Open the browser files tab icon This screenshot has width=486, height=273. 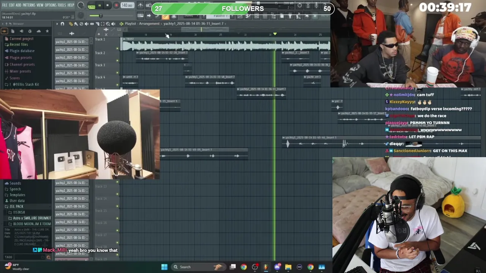point(13,31)
